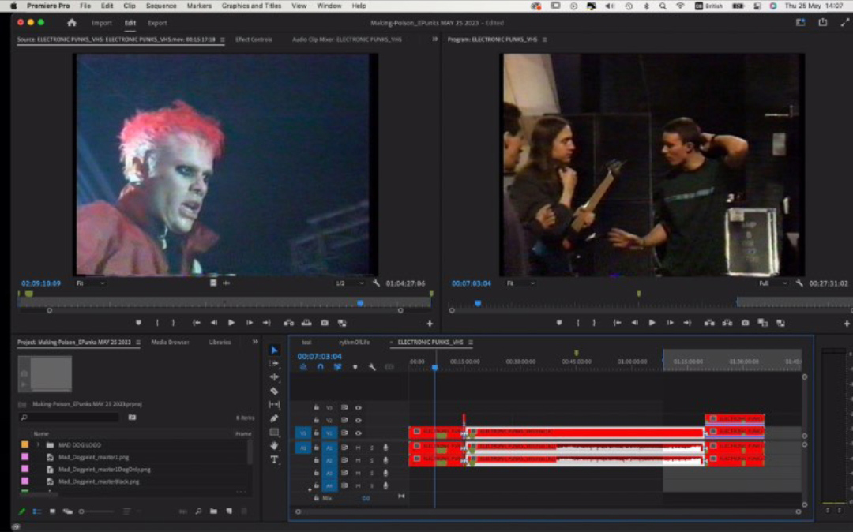Open the Sequence menu
This screenshot has width=853, height=532.
click(161, 6)
